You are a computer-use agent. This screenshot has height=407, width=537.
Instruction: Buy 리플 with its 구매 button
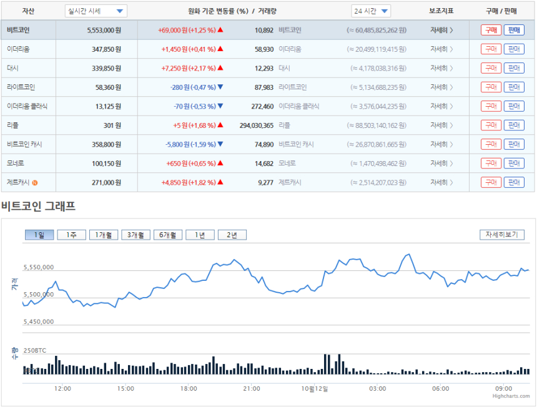pos(491,125)
